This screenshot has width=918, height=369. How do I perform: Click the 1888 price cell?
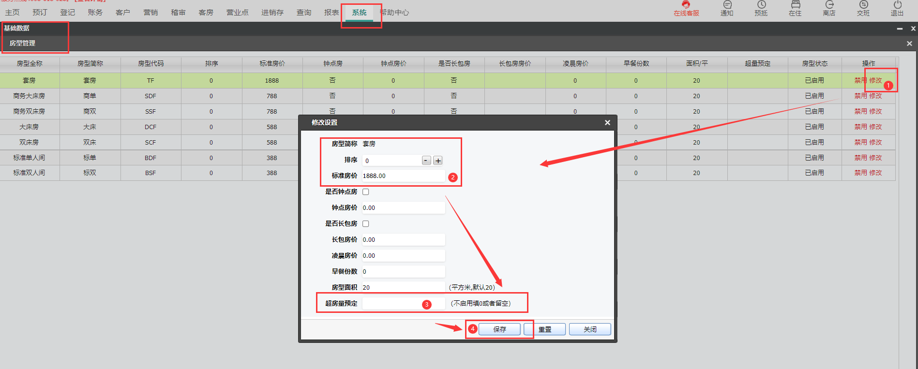pyautogui.click(x=272, y=80)
